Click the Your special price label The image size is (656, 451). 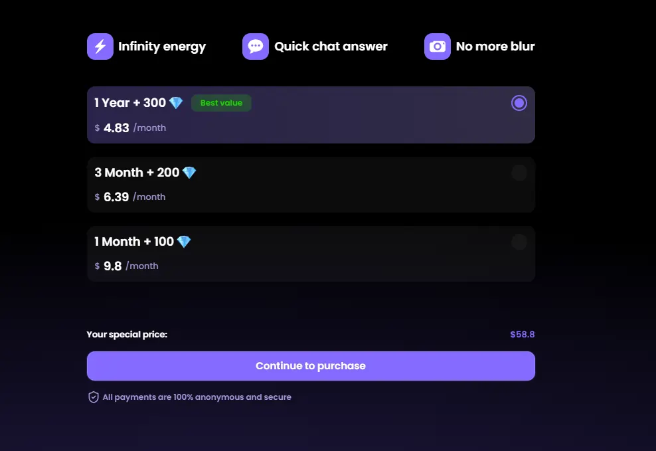point(127,334)
